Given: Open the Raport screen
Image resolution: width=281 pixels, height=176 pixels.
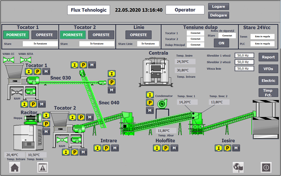Looking at the screenshot, I should point(268,57).
